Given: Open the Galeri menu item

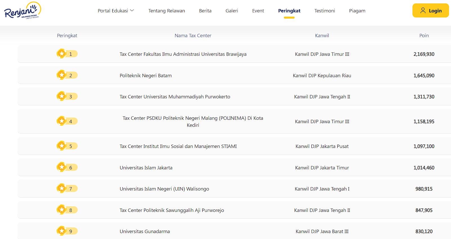Looking at the screenshot, I should 232,11.
